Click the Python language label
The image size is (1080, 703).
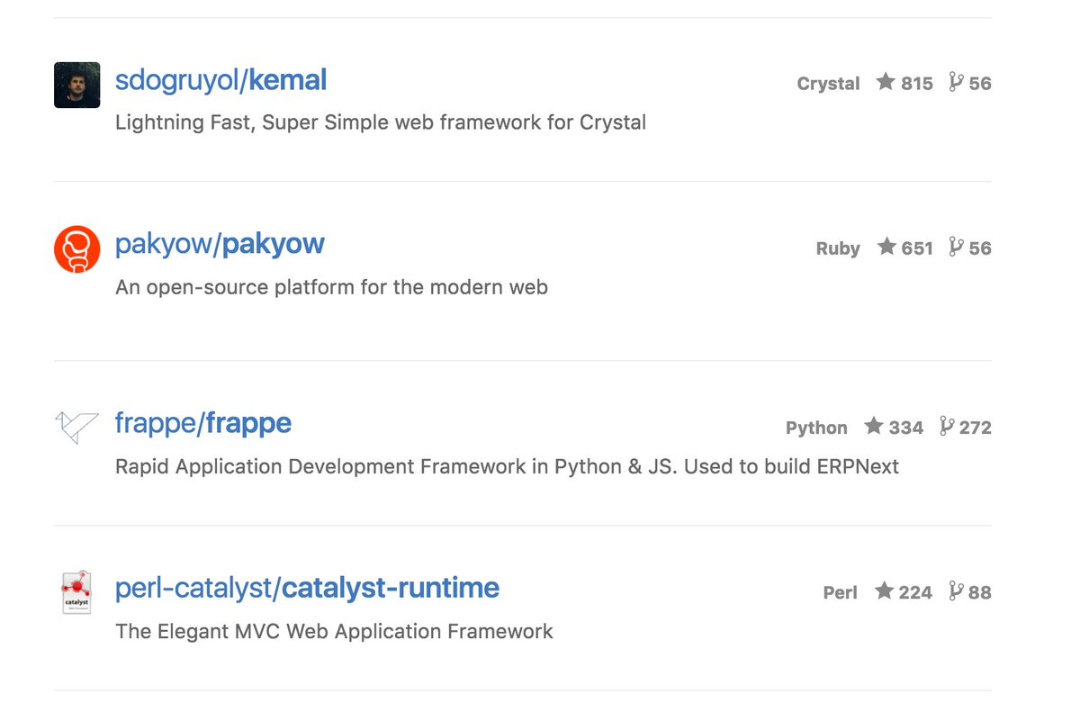816,428
